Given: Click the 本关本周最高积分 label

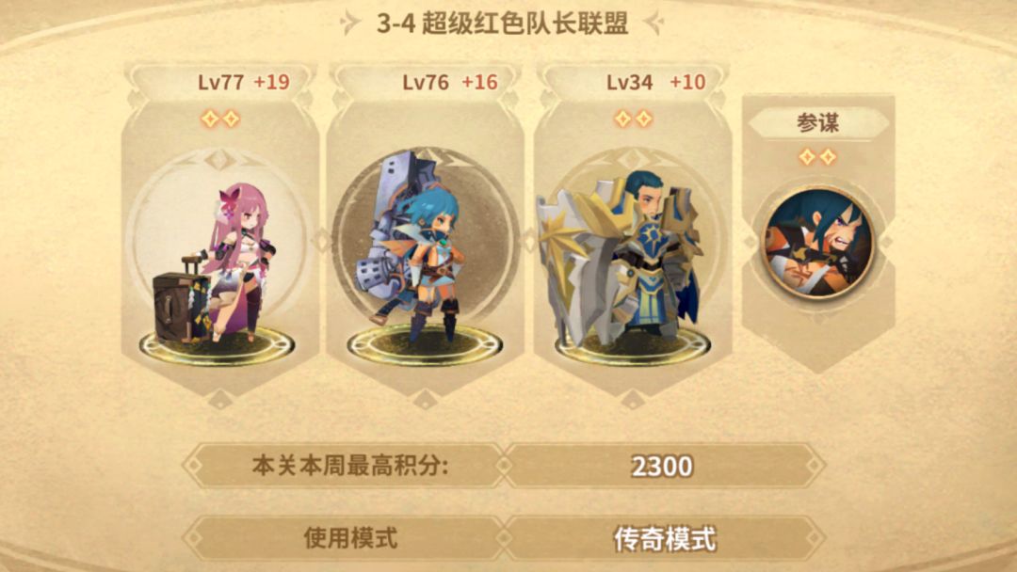Looking at the screenshot, I should point(350,466).
